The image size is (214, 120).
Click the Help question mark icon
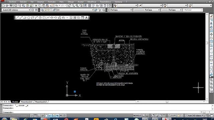(110, 6)
